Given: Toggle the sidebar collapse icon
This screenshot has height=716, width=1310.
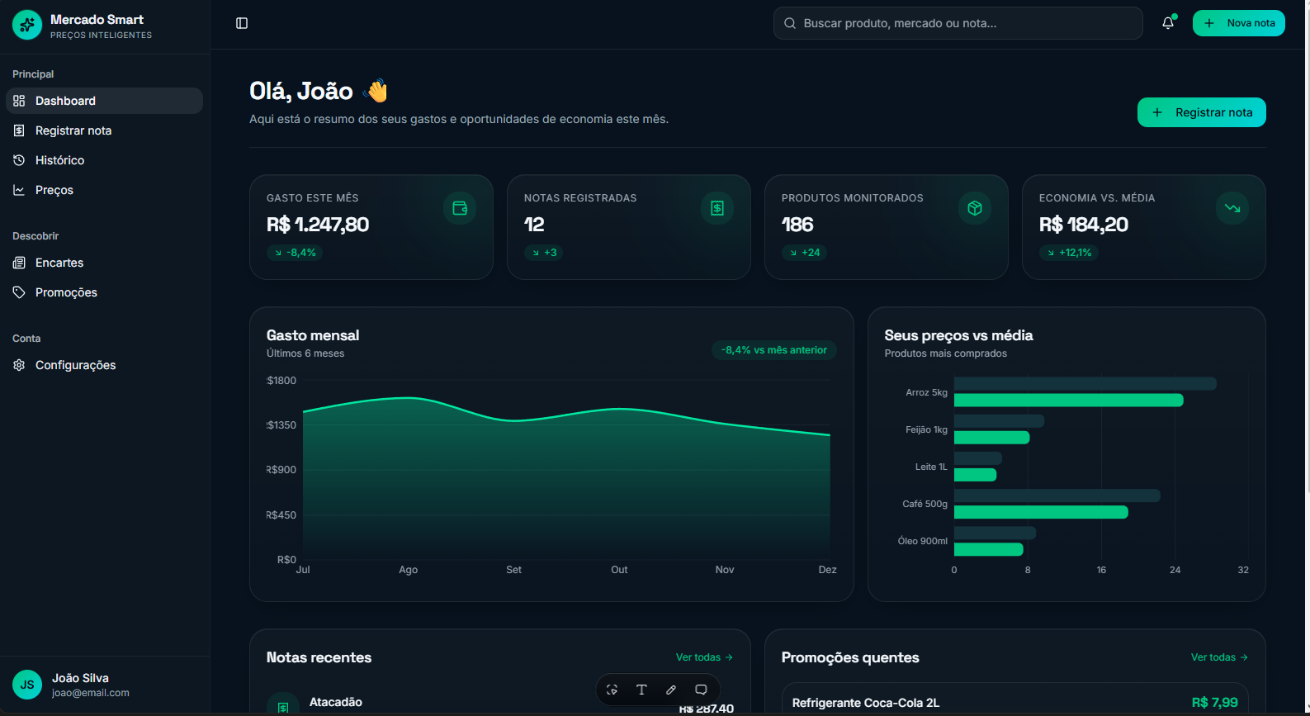Looking at the screenshot, I should click(242, 23).
